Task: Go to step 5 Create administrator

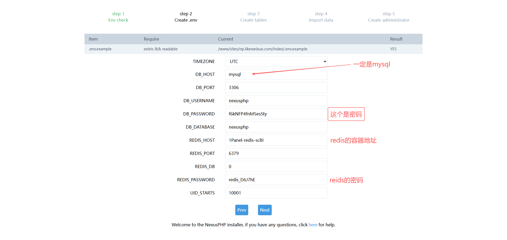Action: pos(389,17)
